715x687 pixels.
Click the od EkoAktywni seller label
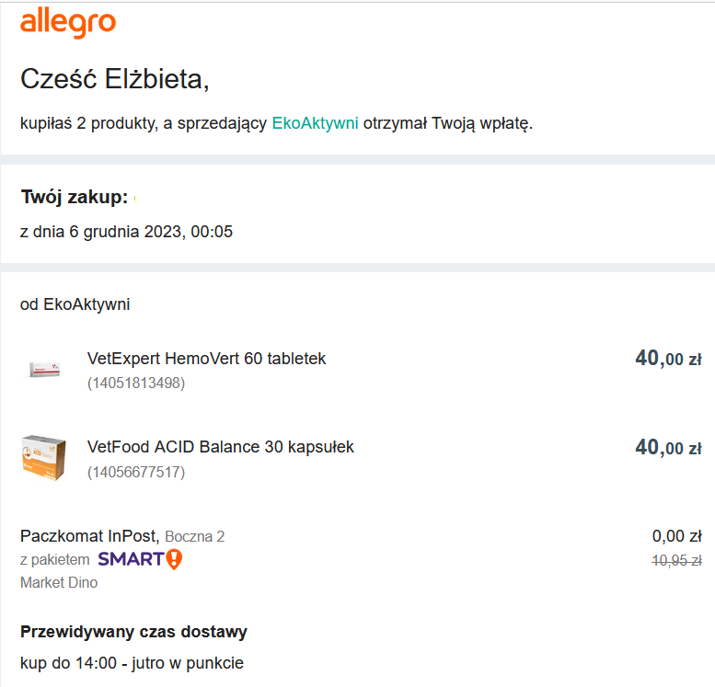click(x=75, y=304)
